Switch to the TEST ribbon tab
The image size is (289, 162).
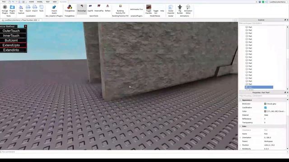[48, 2]
